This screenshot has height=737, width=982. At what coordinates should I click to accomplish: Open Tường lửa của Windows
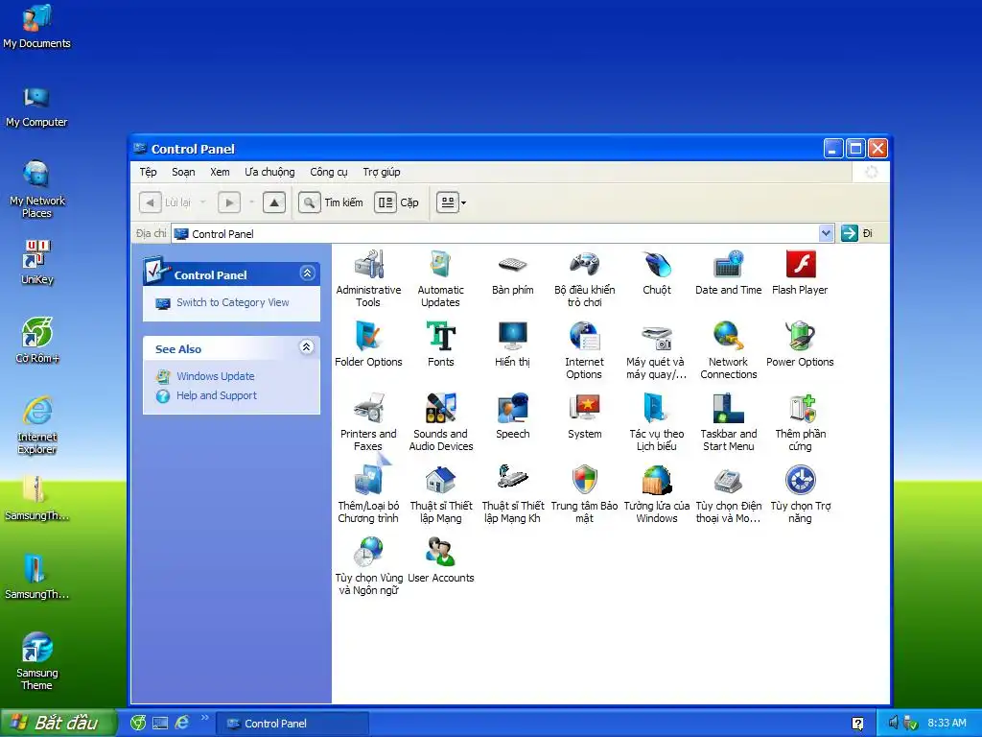pos(656,494)
